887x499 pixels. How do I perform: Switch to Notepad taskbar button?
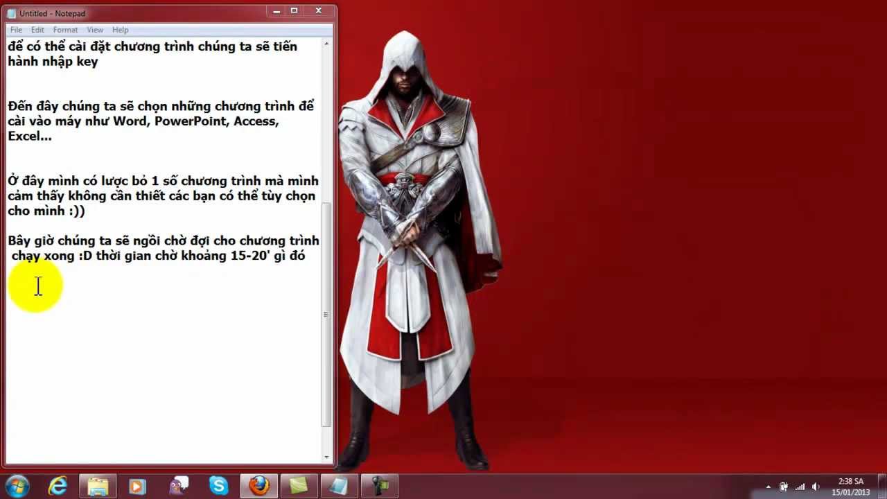pos(339,486)
